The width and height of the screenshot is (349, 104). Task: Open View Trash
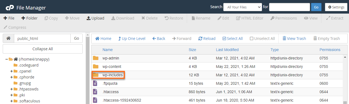point(294,39)
